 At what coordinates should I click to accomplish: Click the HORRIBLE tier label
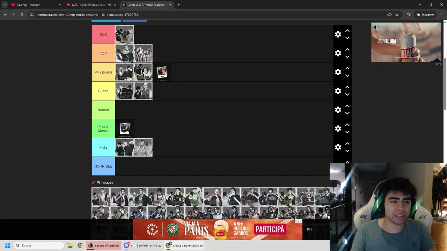click(103, 166)
